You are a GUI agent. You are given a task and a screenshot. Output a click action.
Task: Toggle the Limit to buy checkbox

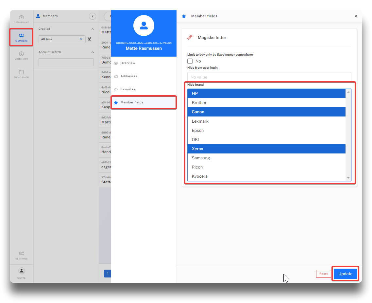(x=190, y=61)
